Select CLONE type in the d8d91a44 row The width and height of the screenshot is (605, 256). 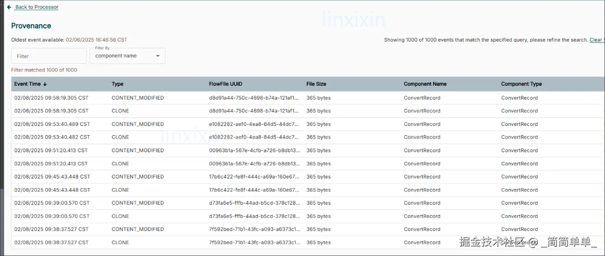[x=120, y=111]
